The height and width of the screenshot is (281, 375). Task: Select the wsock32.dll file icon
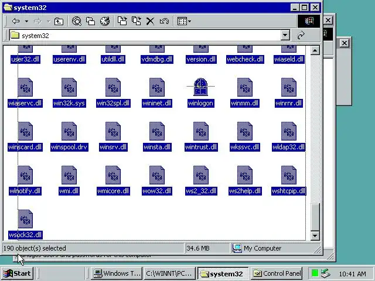coord(25,218)
